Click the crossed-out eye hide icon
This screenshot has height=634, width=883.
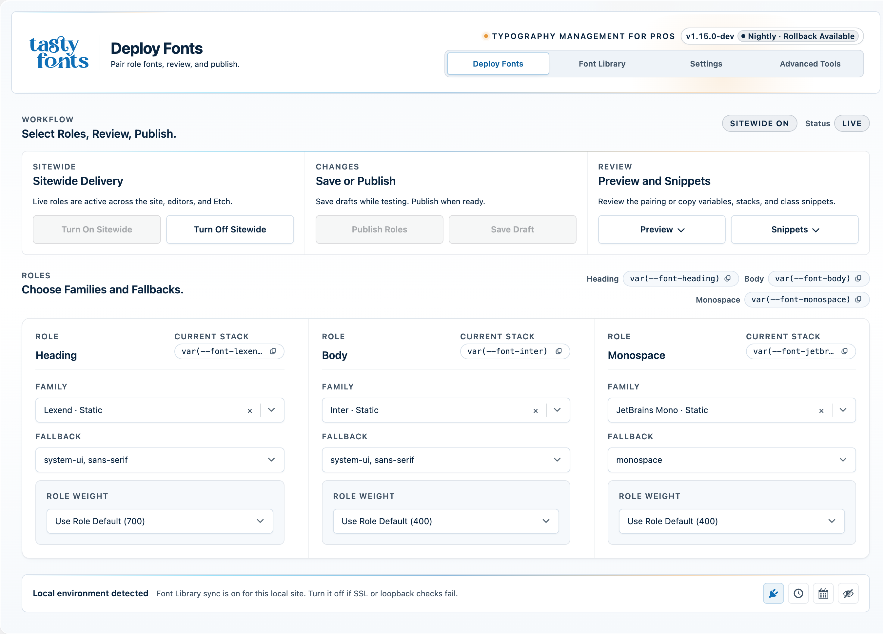click(848, 593)
